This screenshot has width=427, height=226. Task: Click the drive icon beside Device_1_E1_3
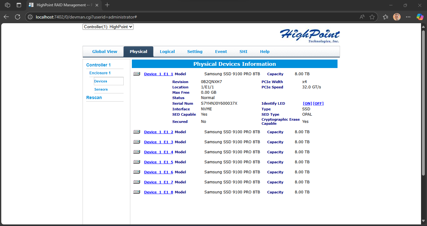coord(137,142)
